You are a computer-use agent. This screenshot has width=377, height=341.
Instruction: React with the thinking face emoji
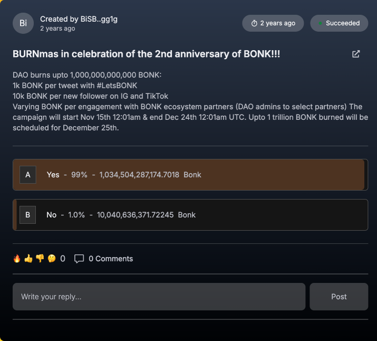pos(52,259)
